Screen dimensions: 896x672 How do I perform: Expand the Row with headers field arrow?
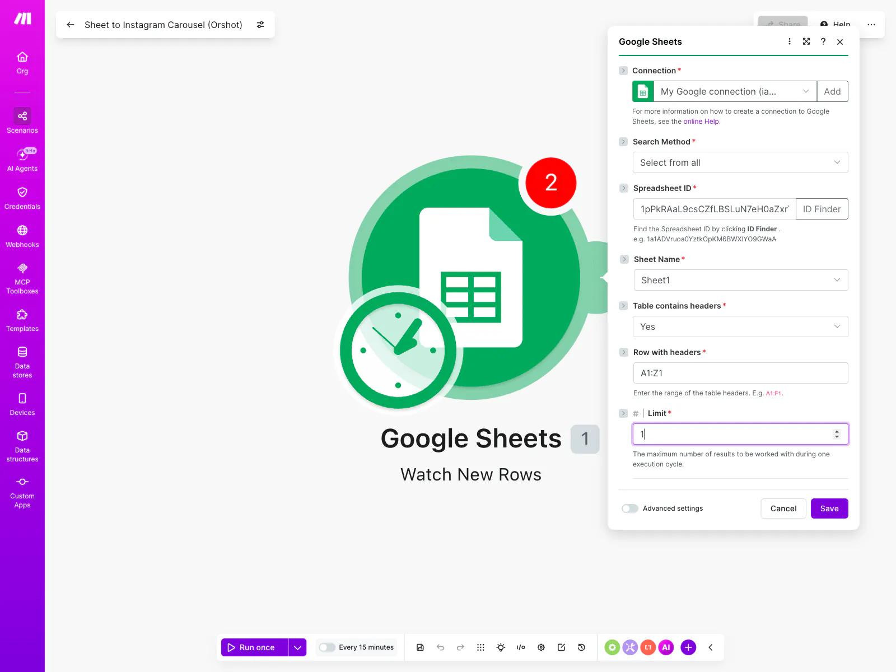coord(624,352)
